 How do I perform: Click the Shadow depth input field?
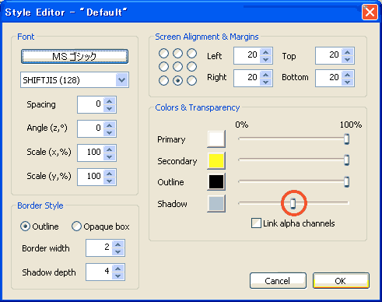(x=99, y=272)
